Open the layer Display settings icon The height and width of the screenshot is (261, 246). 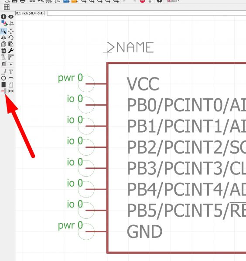(x=4, y=23)
